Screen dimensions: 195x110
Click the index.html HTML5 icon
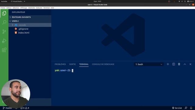tap(16, 33)
